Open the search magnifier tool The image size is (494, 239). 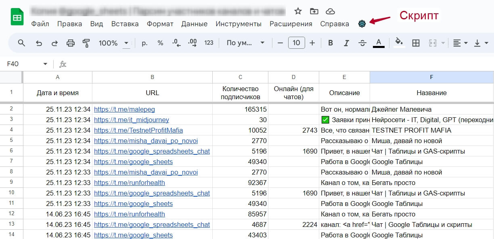(x=22, y=43)
